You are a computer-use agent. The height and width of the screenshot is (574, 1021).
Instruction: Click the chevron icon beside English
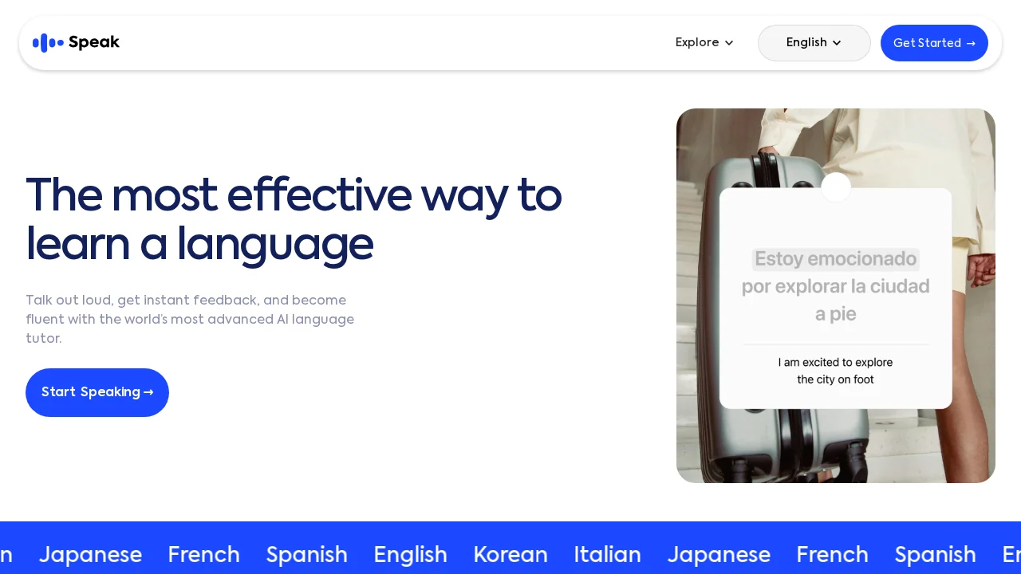(x=837, y=43)
